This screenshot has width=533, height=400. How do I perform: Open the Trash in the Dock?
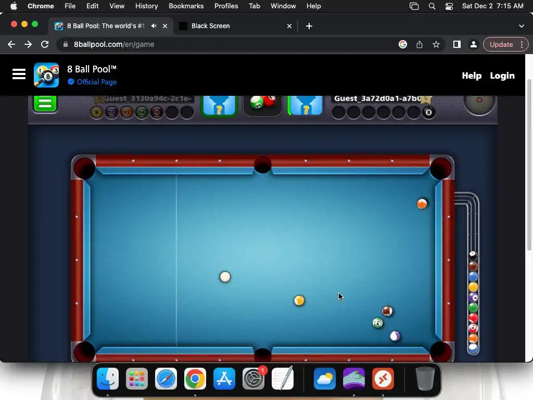coord(425,379)
